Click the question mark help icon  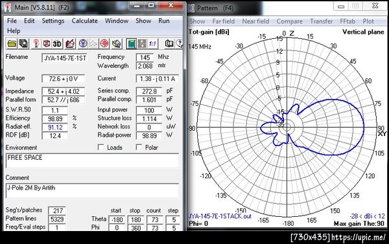tap(180, 43)
